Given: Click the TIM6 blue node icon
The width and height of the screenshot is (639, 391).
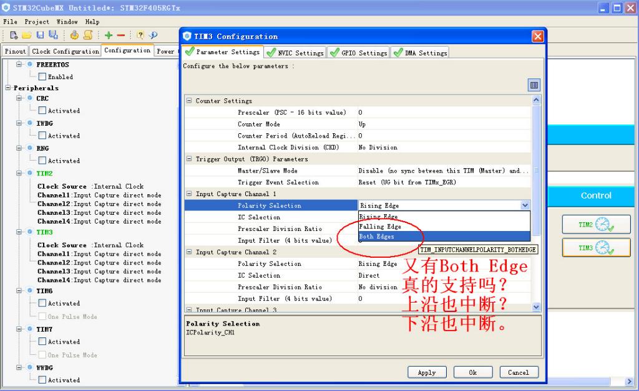Looking at the screenshot, I should (x=30, y=291).
